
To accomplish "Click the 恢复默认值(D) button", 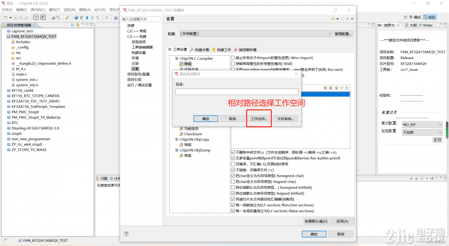I will [x=316, y=221].
